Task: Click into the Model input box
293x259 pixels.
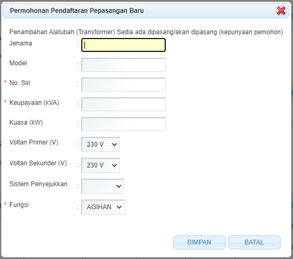Action: (124, 65)
